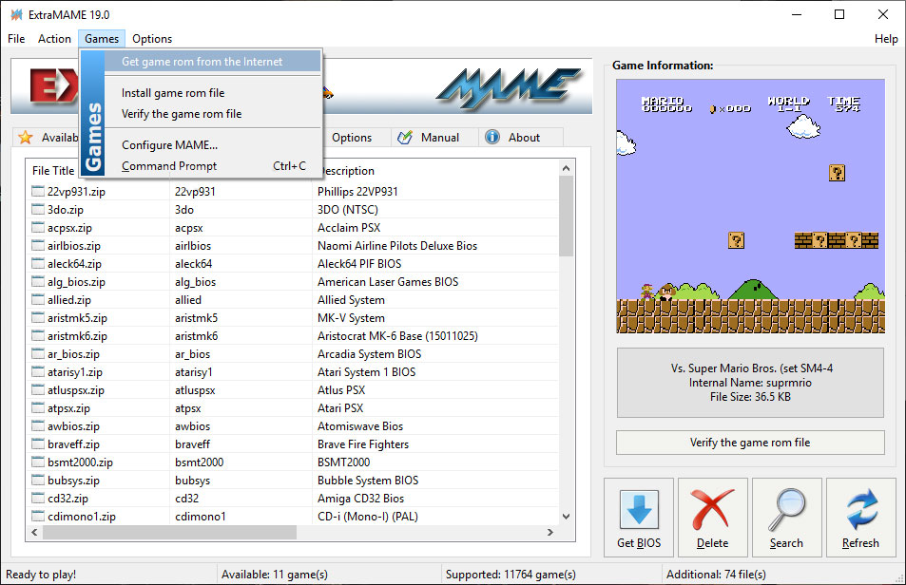Viewport: 906px width, 585px height.
Task: Select Verify the game rom file in menu
Action: pos(182,114)
